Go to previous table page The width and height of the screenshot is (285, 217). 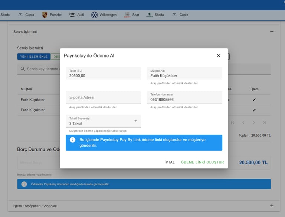coord(243,123)
